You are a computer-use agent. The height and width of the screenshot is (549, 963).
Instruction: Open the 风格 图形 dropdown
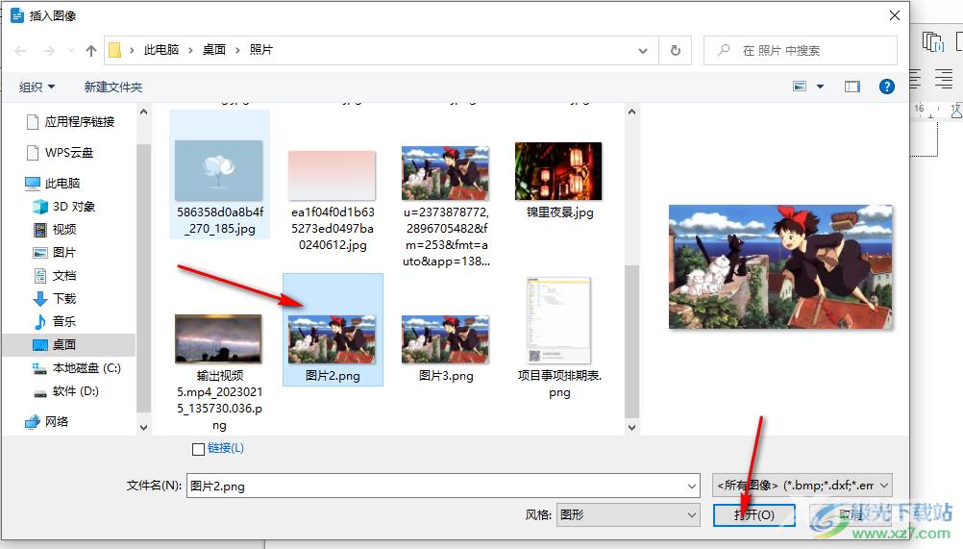tap(628, 514)
